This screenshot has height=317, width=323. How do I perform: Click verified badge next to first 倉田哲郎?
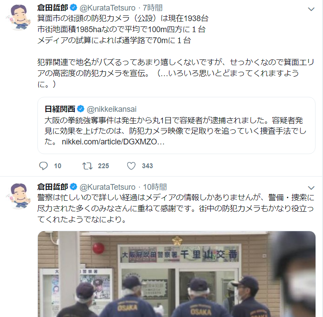[x=73, y=8]
